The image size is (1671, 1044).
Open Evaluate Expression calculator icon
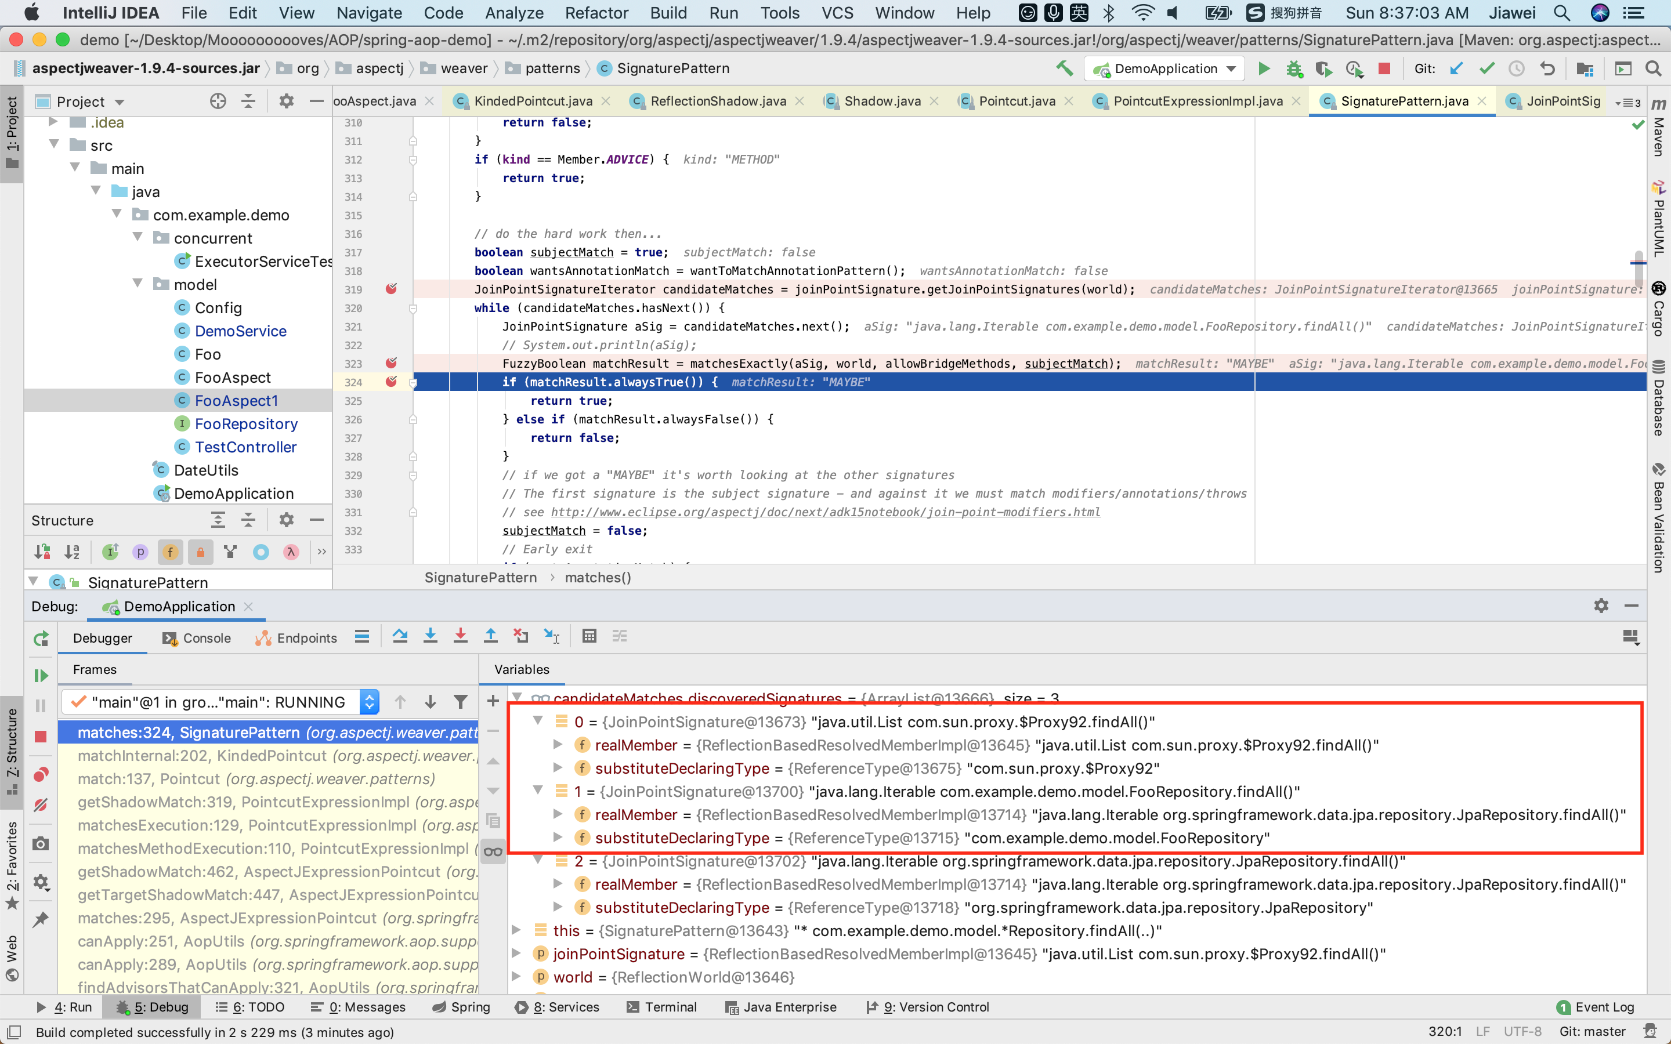[x=589, y=636]
